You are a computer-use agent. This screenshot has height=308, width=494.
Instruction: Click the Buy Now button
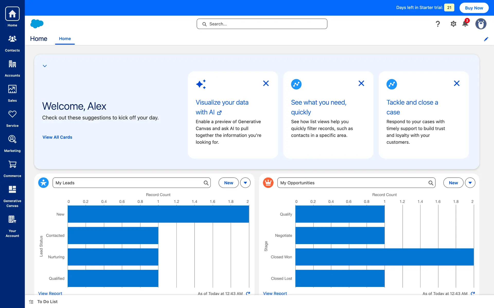click(474, 8)
